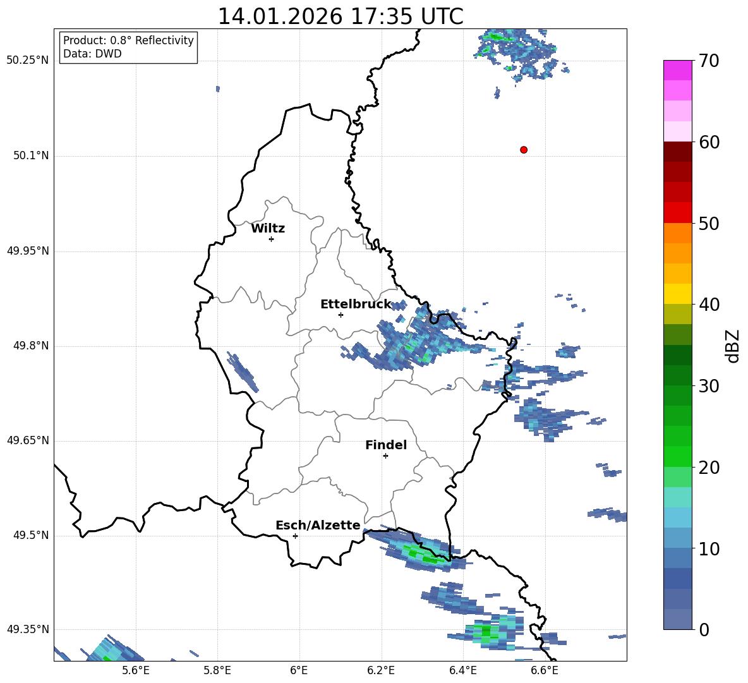Click the title 14.01.2026 17:35 UTC
The image size is (748, 683).
point(341,16)
